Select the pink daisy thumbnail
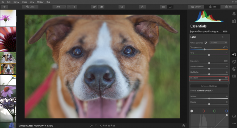The height and width of the screenshot is (128, 237). click(8, 18)
